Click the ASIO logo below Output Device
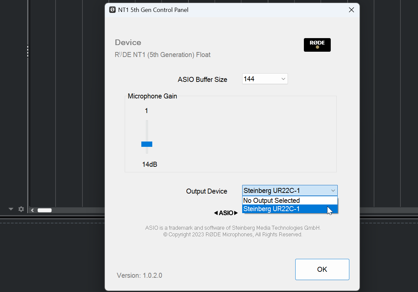This screenshot has height=292, width=418. [226, 213]
